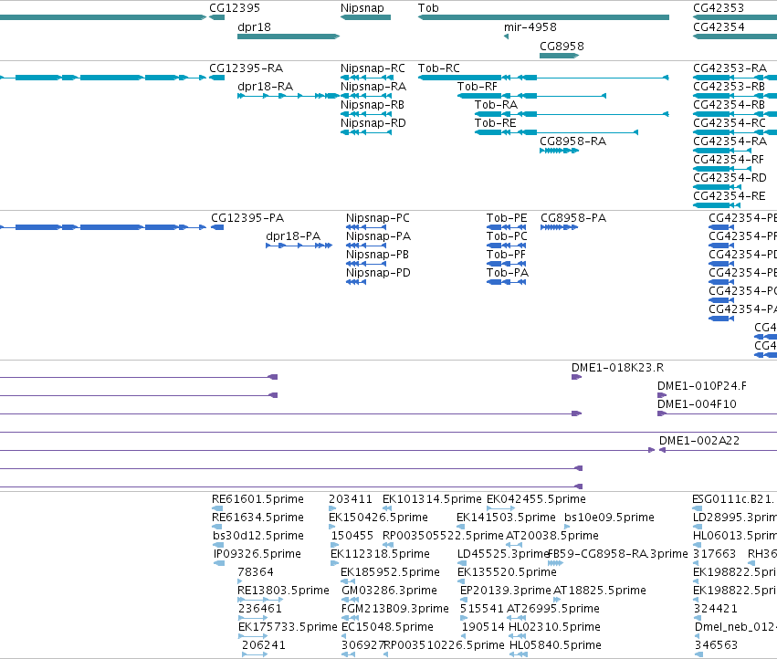Screen dimensions: 777x659
Task: Click the IP09326.5prime EST
Action: [x=218, y=563]
